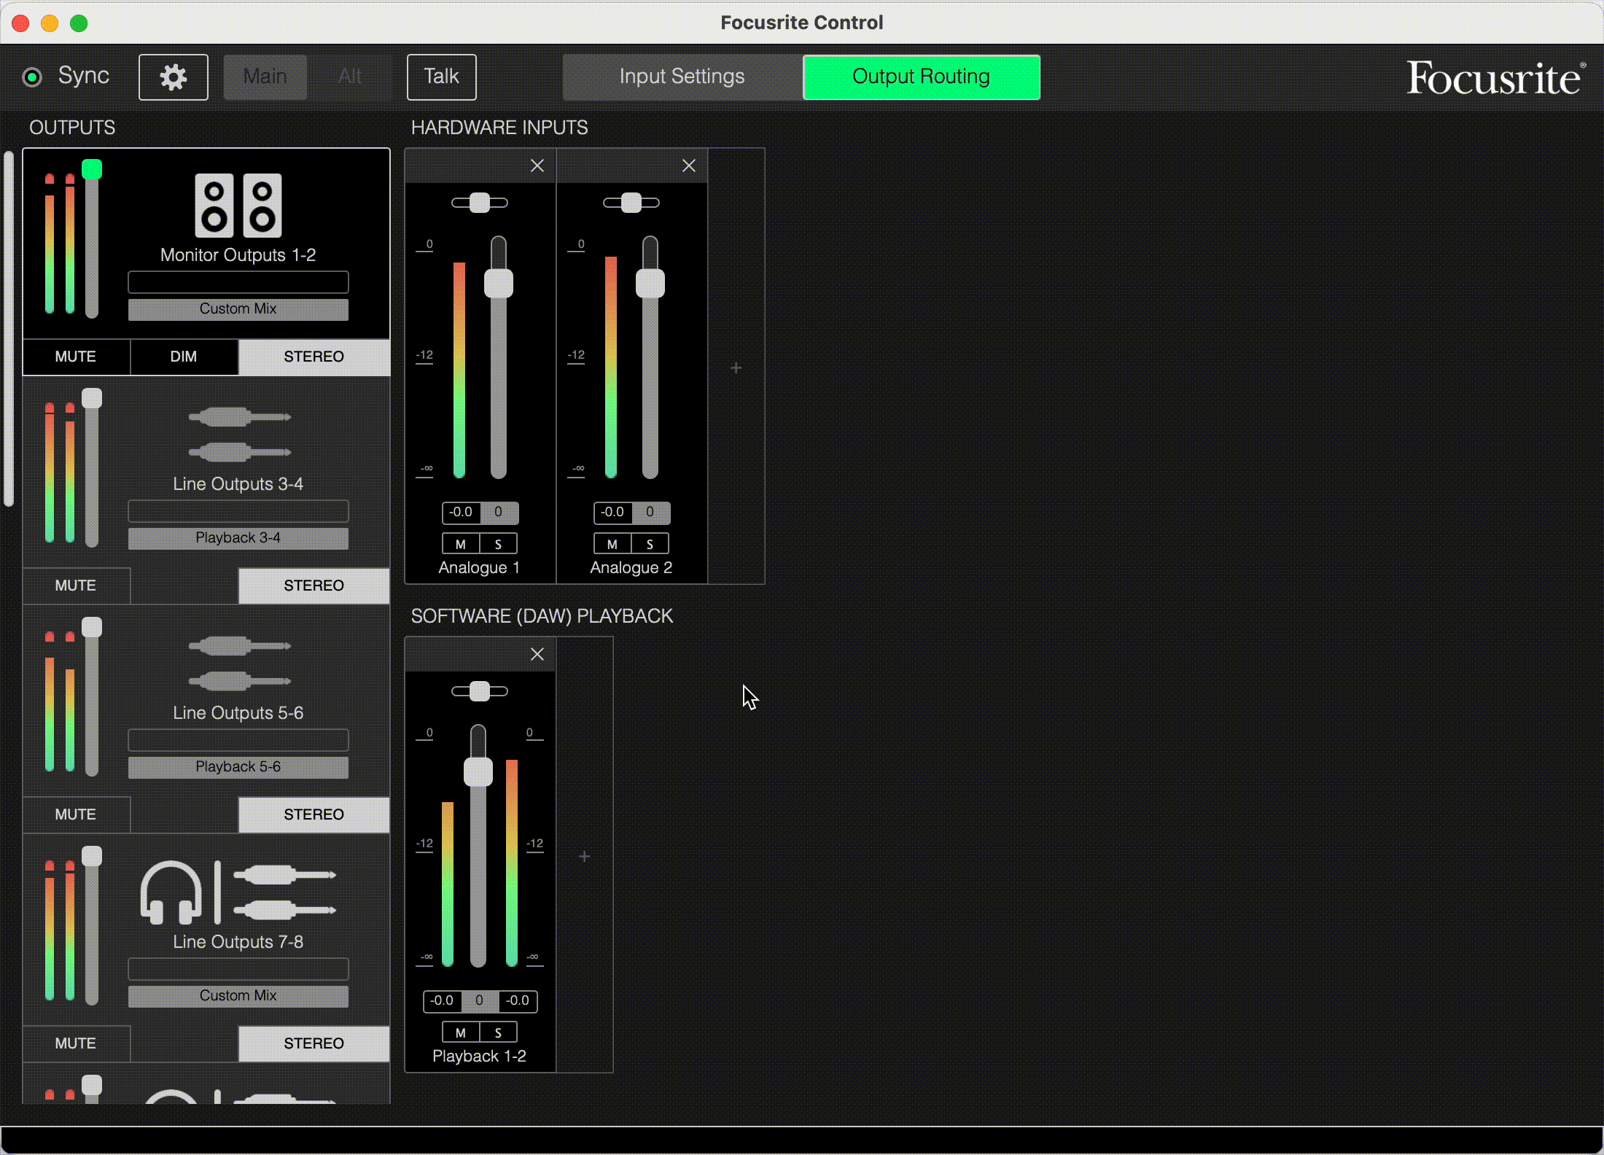Select the Line Outputs 7-8 headphone icon
Image resolution: width=1604 pixels, height=1155 pixels.
click(x=171, y=892)
